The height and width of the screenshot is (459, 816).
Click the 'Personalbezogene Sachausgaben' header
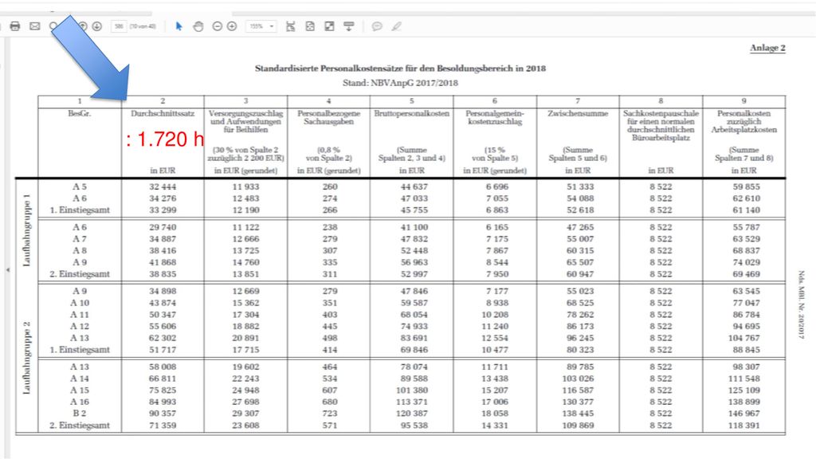(328, 117)
